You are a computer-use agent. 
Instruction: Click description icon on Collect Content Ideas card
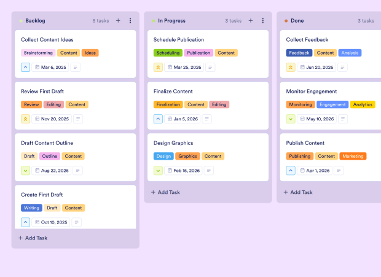76,68
